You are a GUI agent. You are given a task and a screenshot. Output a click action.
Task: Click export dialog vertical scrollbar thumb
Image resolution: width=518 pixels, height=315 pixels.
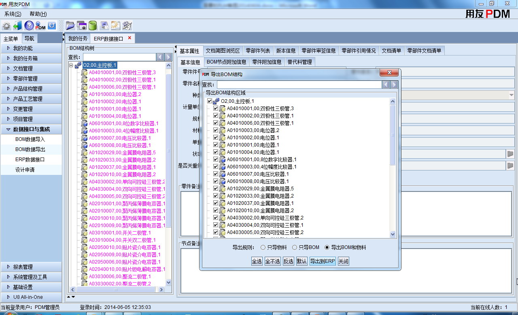(x=393, y=134)
